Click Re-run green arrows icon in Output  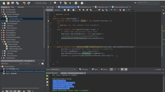coord(47,76)
